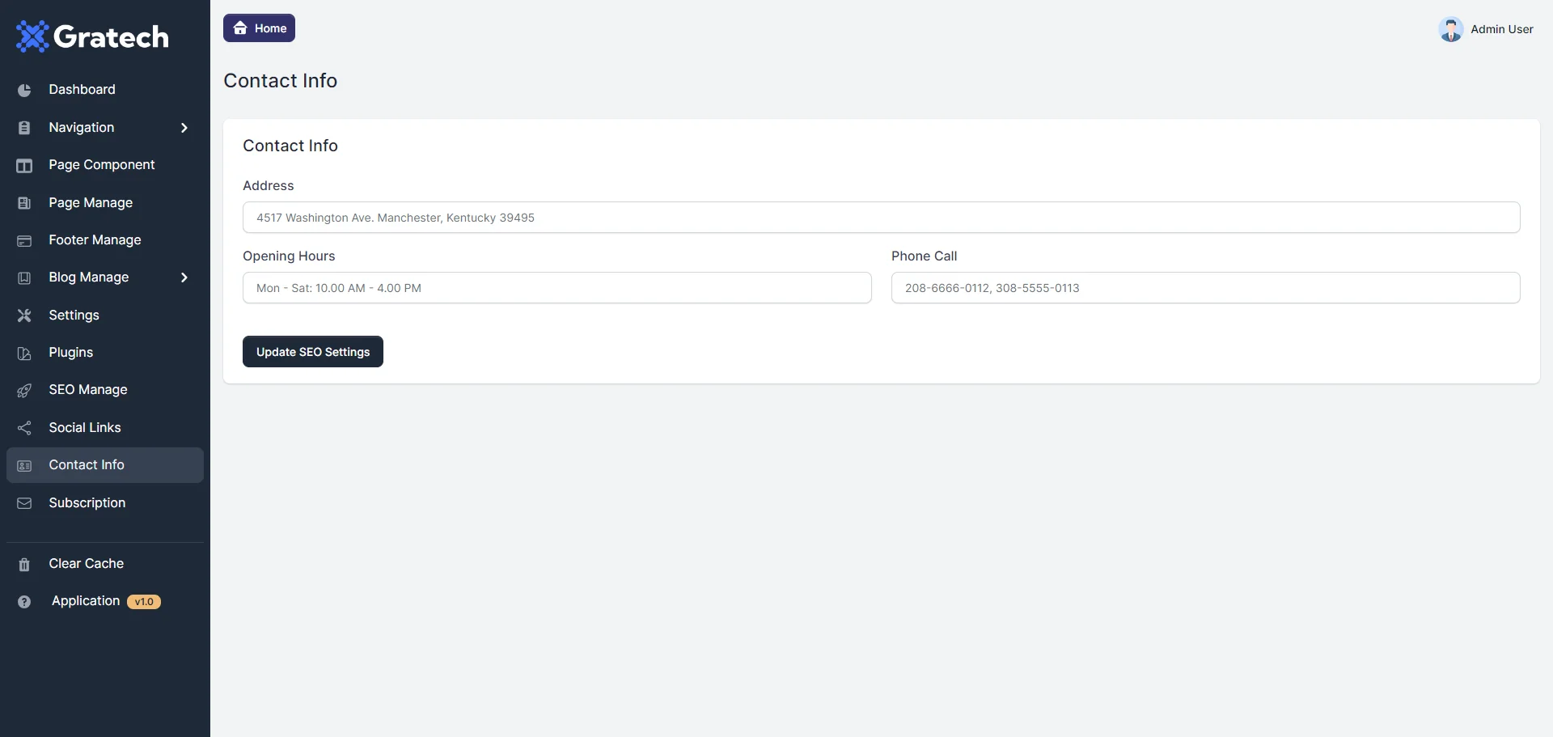Click the Home button
This screenshot has height=737, width=1553.
(x=259, y=28)
